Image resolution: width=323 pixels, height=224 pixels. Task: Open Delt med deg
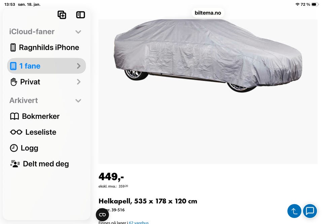(x=40, y=164)
